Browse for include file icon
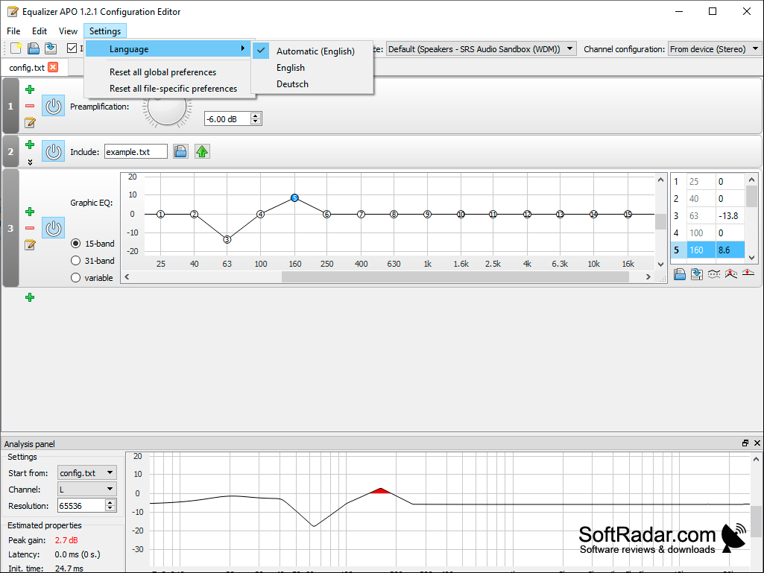The height and width of the screenshot is (573, 764). click(x=180, y=151)
